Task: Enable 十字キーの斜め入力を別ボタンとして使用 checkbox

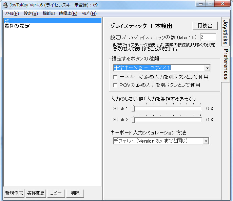Action: tap(115, 77)
